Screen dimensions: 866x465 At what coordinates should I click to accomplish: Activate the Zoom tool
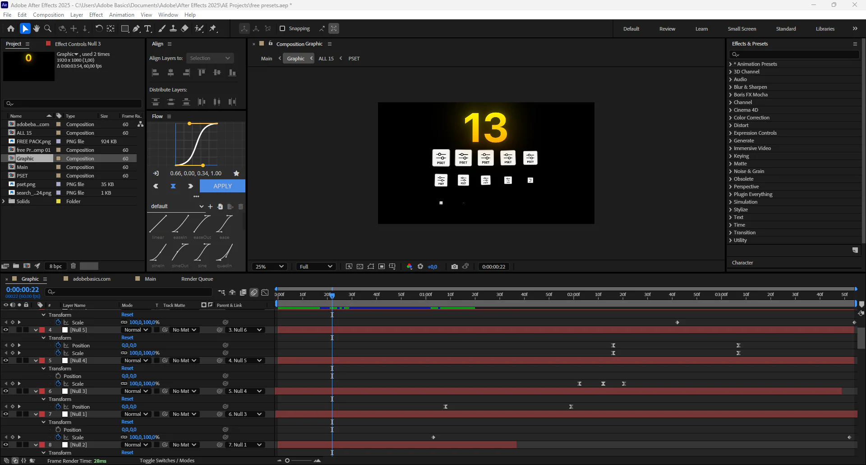(x=47, y=28)
